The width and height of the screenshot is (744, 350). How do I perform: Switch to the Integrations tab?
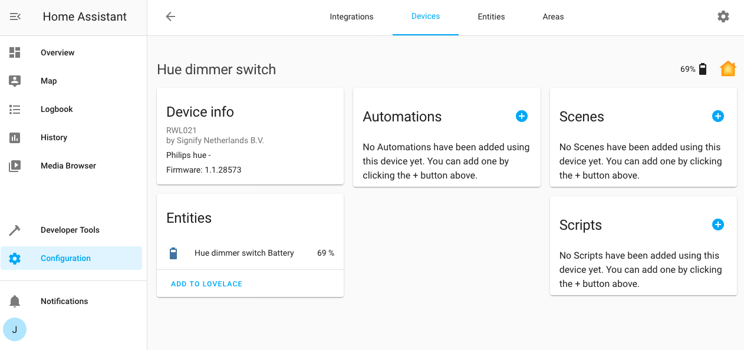[351, 16]
